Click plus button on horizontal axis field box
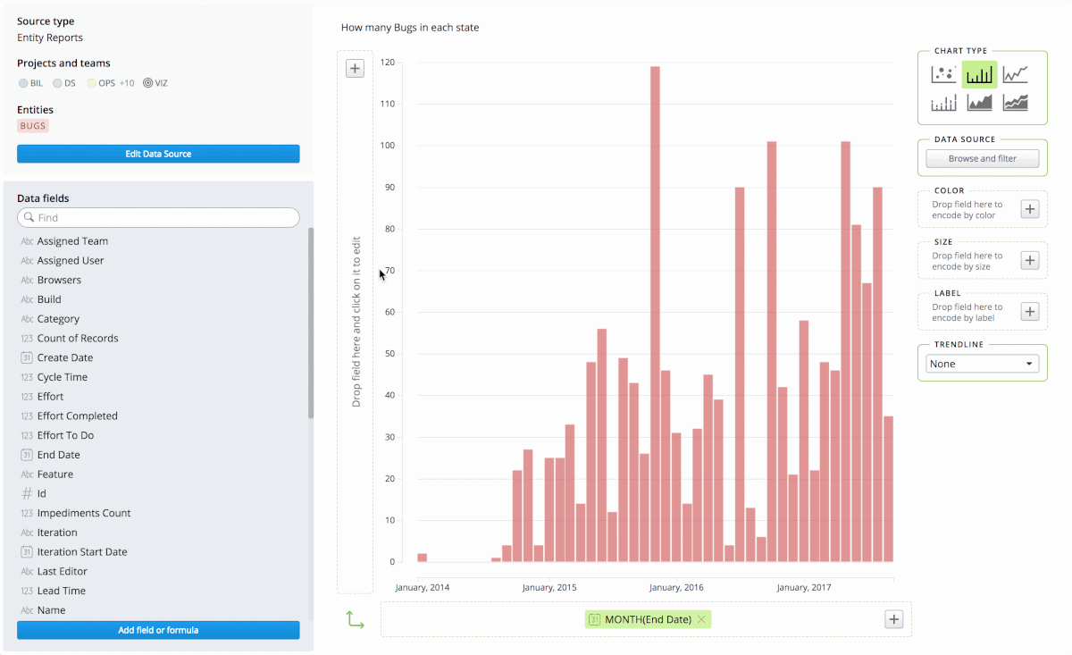The image size is (1072, 655). [893, 619]
